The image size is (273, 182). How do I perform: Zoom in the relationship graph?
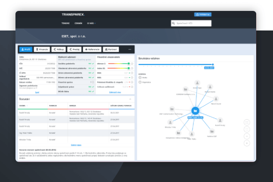pyautogui.click(x=247, y=143)
